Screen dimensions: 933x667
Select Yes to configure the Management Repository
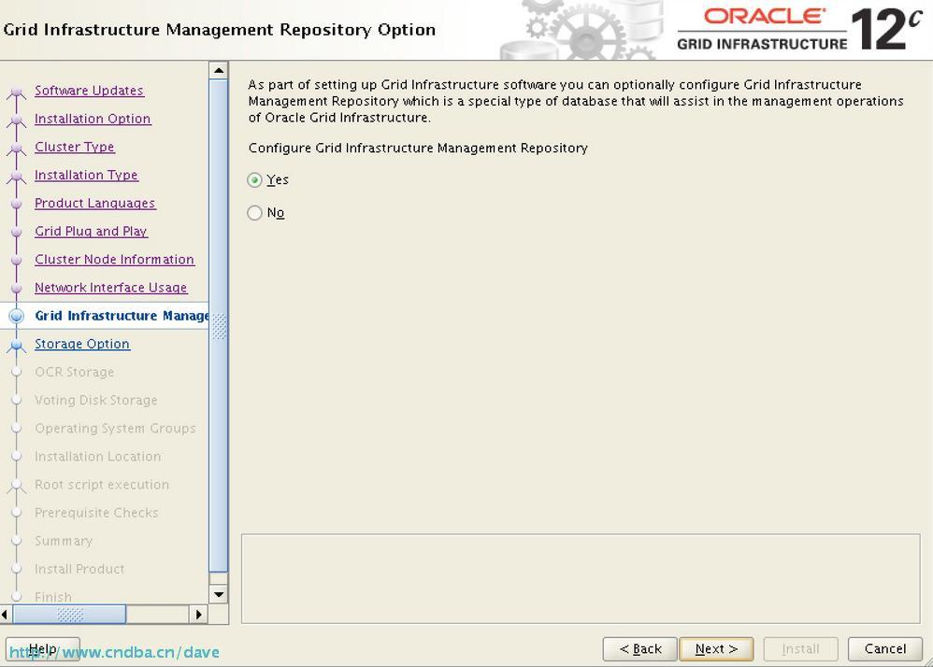pos(254,179)
